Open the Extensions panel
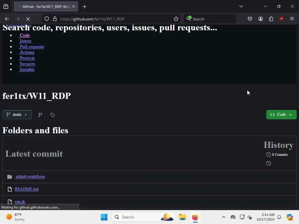Image resolution: width=299 pixels, height=224 pixels. coord(271,19)
